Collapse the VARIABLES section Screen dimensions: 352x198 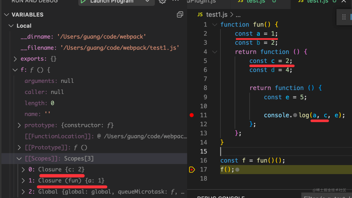[x=7, y=15]
